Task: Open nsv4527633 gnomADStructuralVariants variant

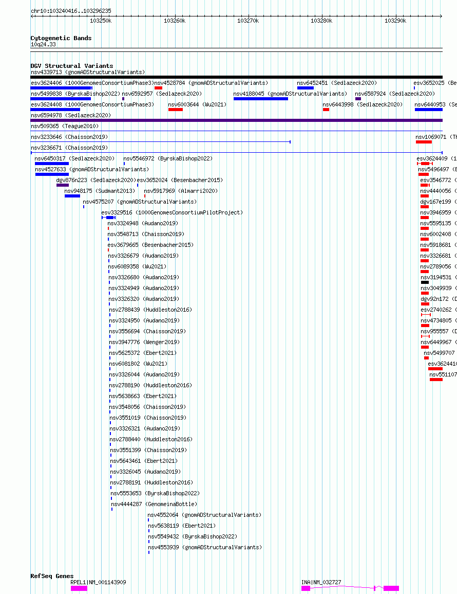Action: [x=92, y=169]
